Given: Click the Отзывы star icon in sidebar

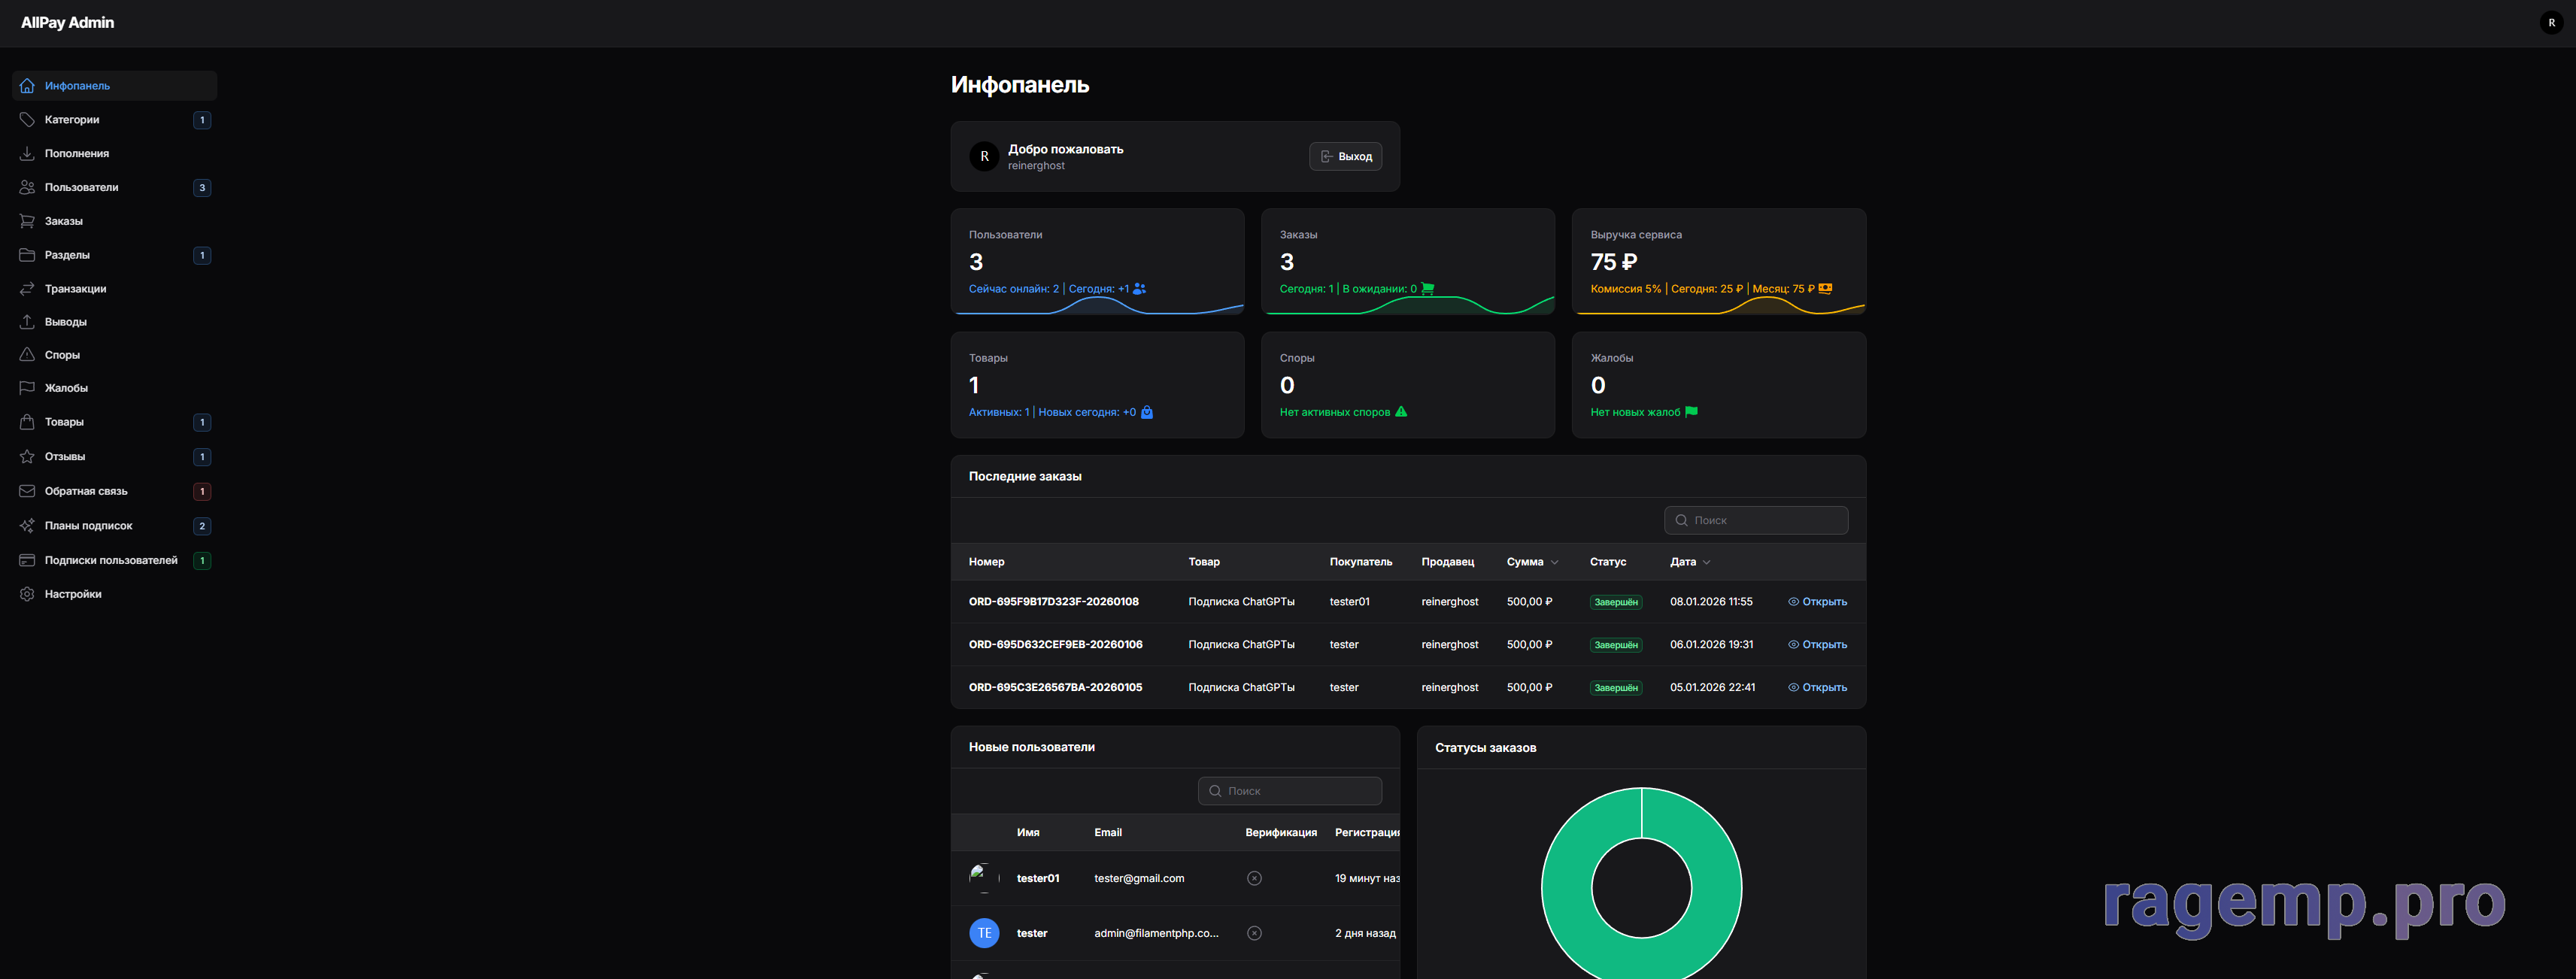Looking at the screenshot, I should [27, 457].
